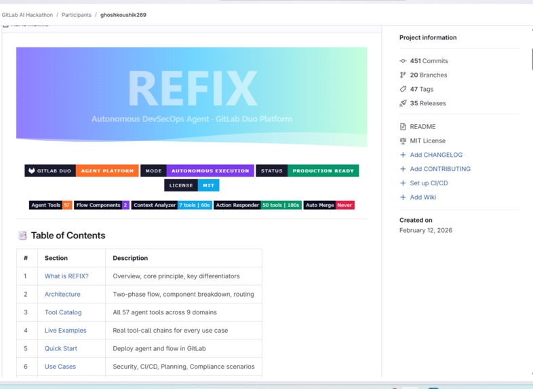The width and height of the screenshot is (533, 389).
Task: Open the ghoshkoushik269 breadcrumb
Action: (x=123, y=15)
